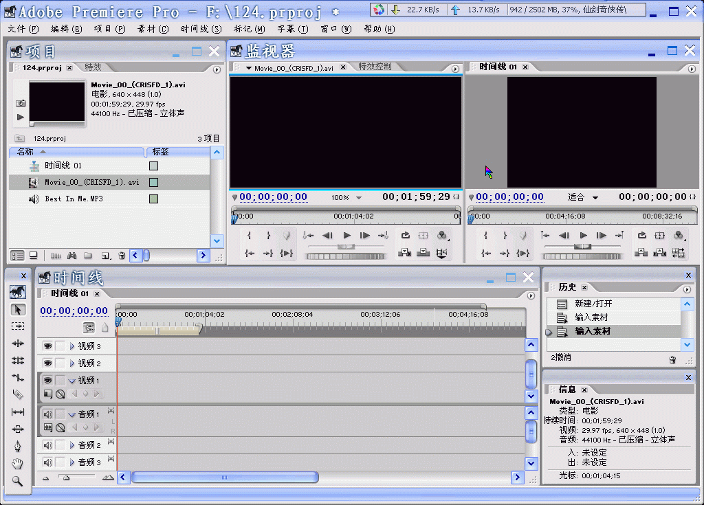
Task: Collapse the 视频 1 track
Action: coord(71,381)
